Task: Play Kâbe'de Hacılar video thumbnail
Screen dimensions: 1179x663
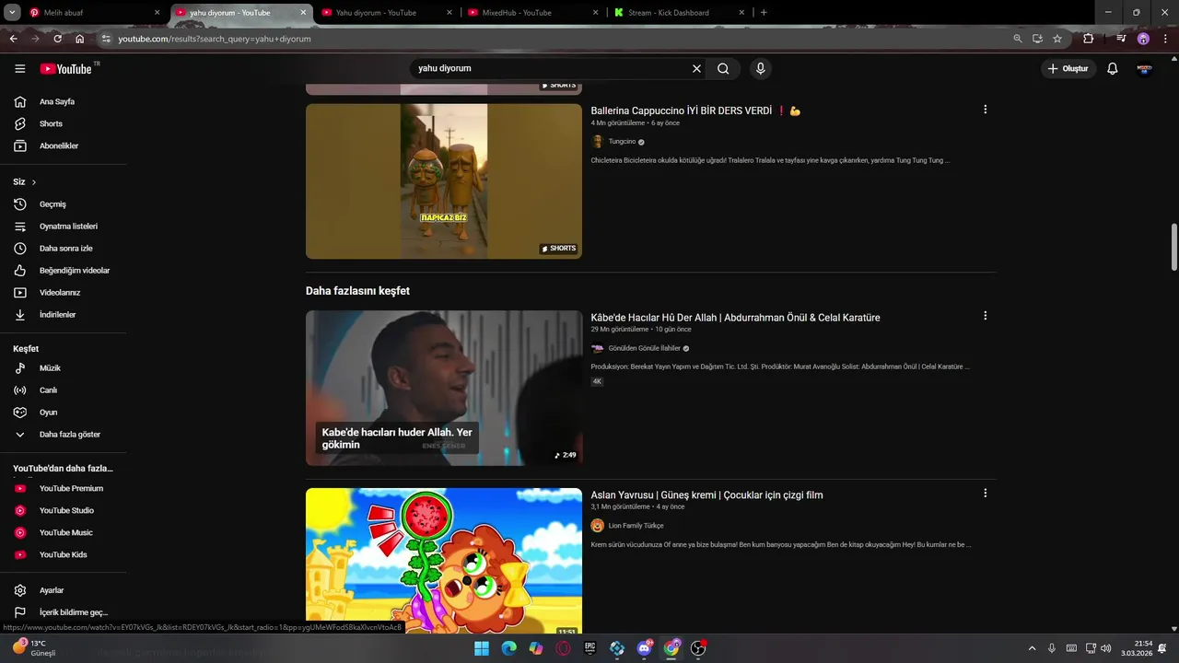Action: tap(444, 388)
